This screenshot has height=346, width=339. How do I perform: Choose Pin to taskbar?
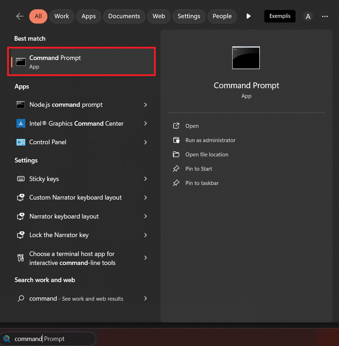coord(202,183)
